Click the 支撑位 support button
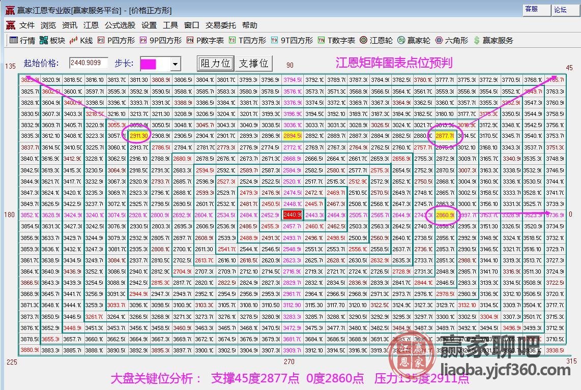The image size is (581, 390). 254,64
